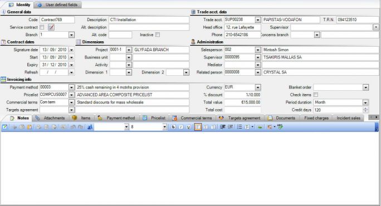
Task: Click the font 'aI' icon in the toolbar
Action: click(x=90, y=127)
